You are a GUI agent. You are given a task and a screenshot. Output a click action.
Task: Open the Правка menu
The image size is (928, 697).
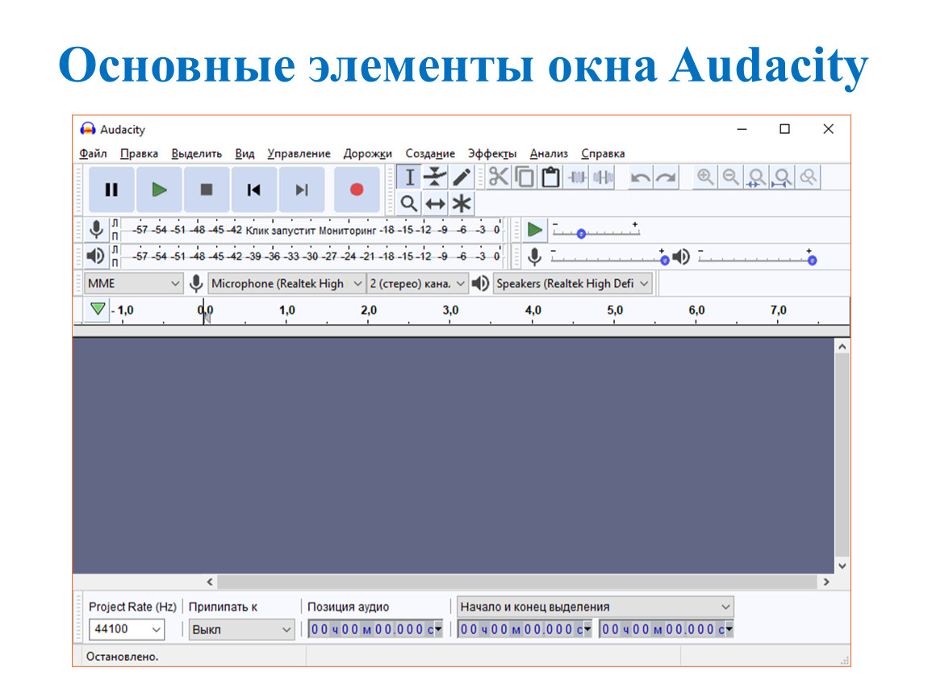click(139, 153)
